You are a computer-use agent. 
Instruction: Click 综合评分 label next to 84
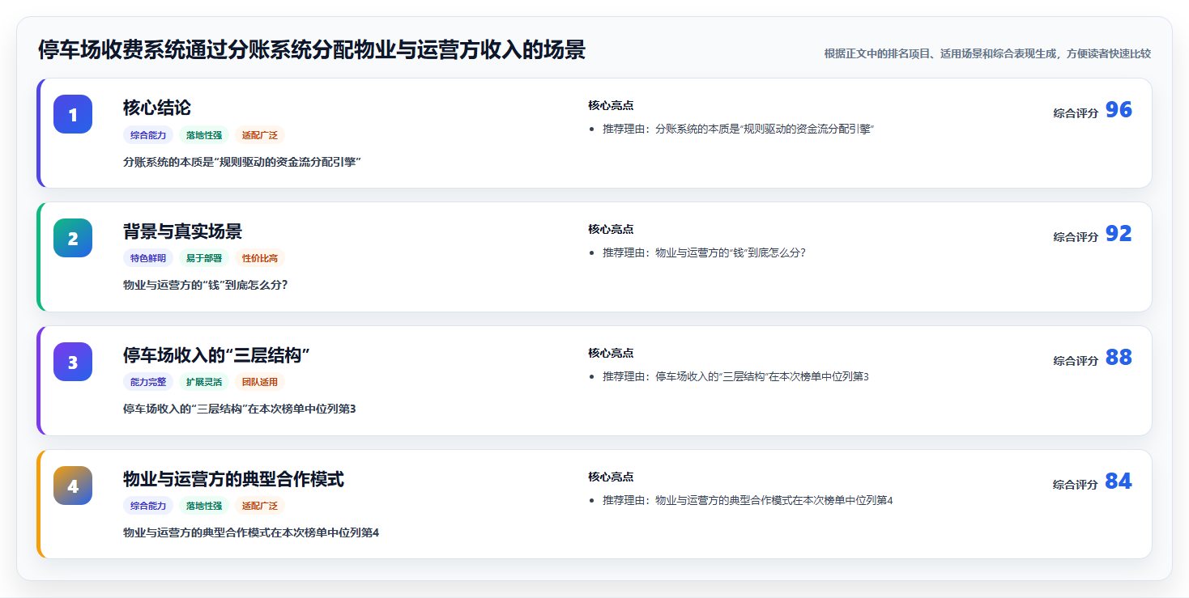pos(1076,485)
